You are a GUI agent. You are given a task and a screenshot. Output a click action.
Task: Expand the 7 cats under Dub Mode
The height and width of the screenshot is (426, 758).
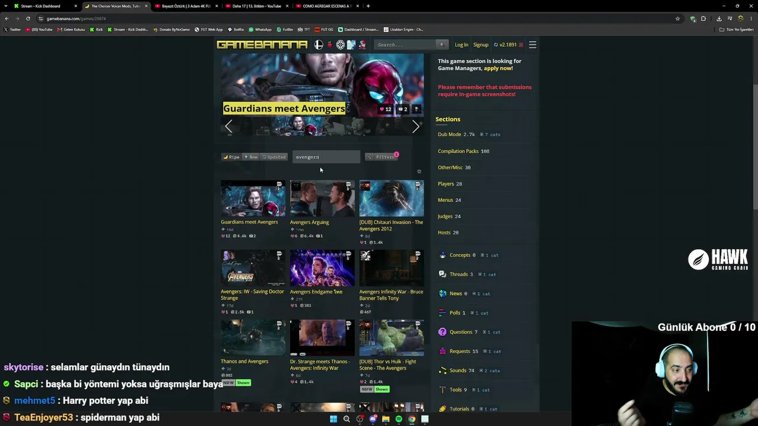pos(490,135)
